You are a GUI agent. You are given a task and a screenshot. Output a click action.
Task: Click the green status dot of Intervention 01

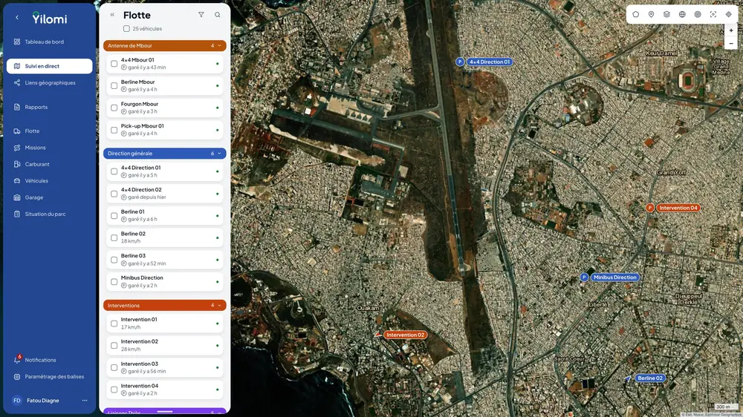pos(218,324)
